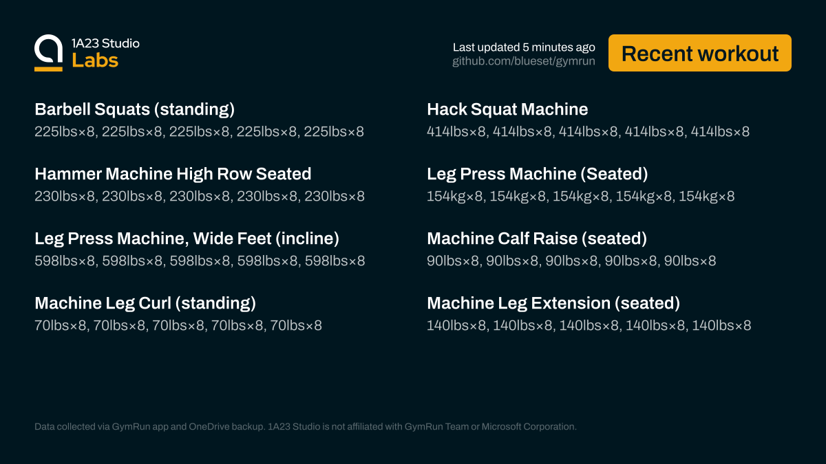Click the 1A23 Studio Labs wordmark text
The width and height of the screenshot is (826, 464).
[x=105, y=53]
